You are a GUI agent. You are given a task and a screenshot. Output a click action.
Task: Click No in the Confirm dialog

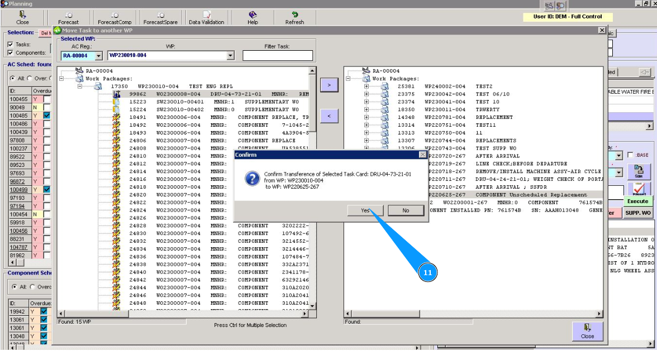coord(406,210)
